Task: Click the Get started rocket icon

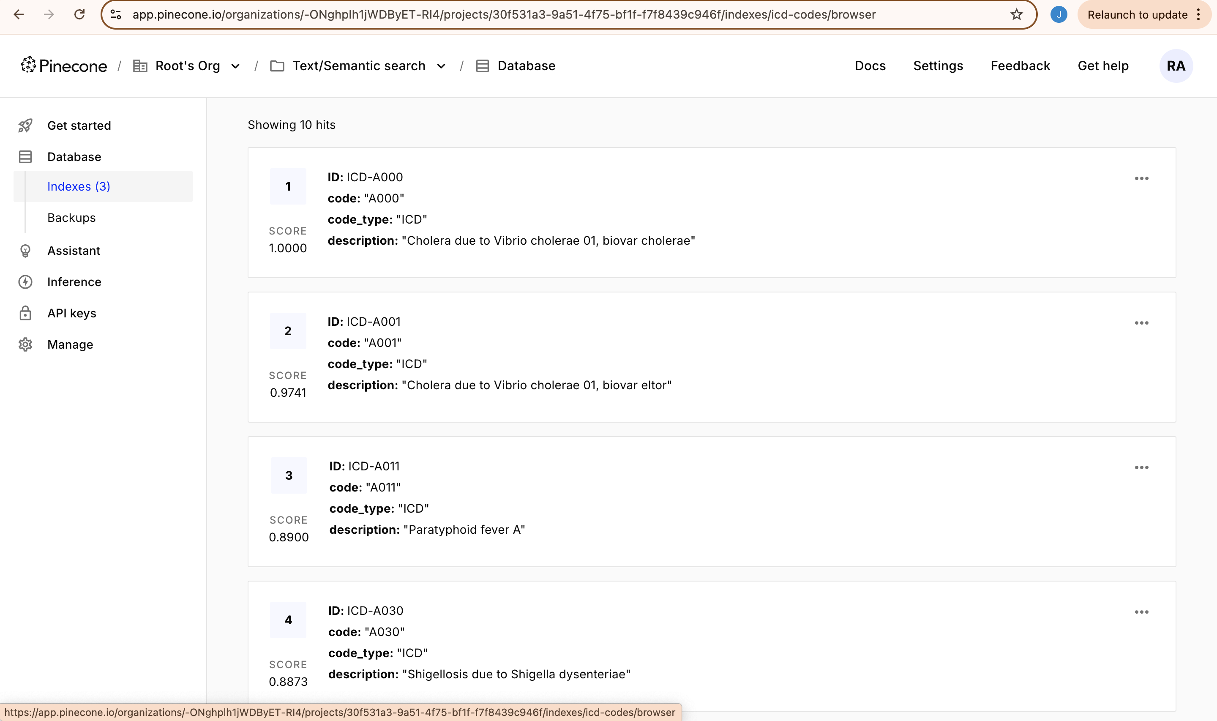Action: [25, 126]
